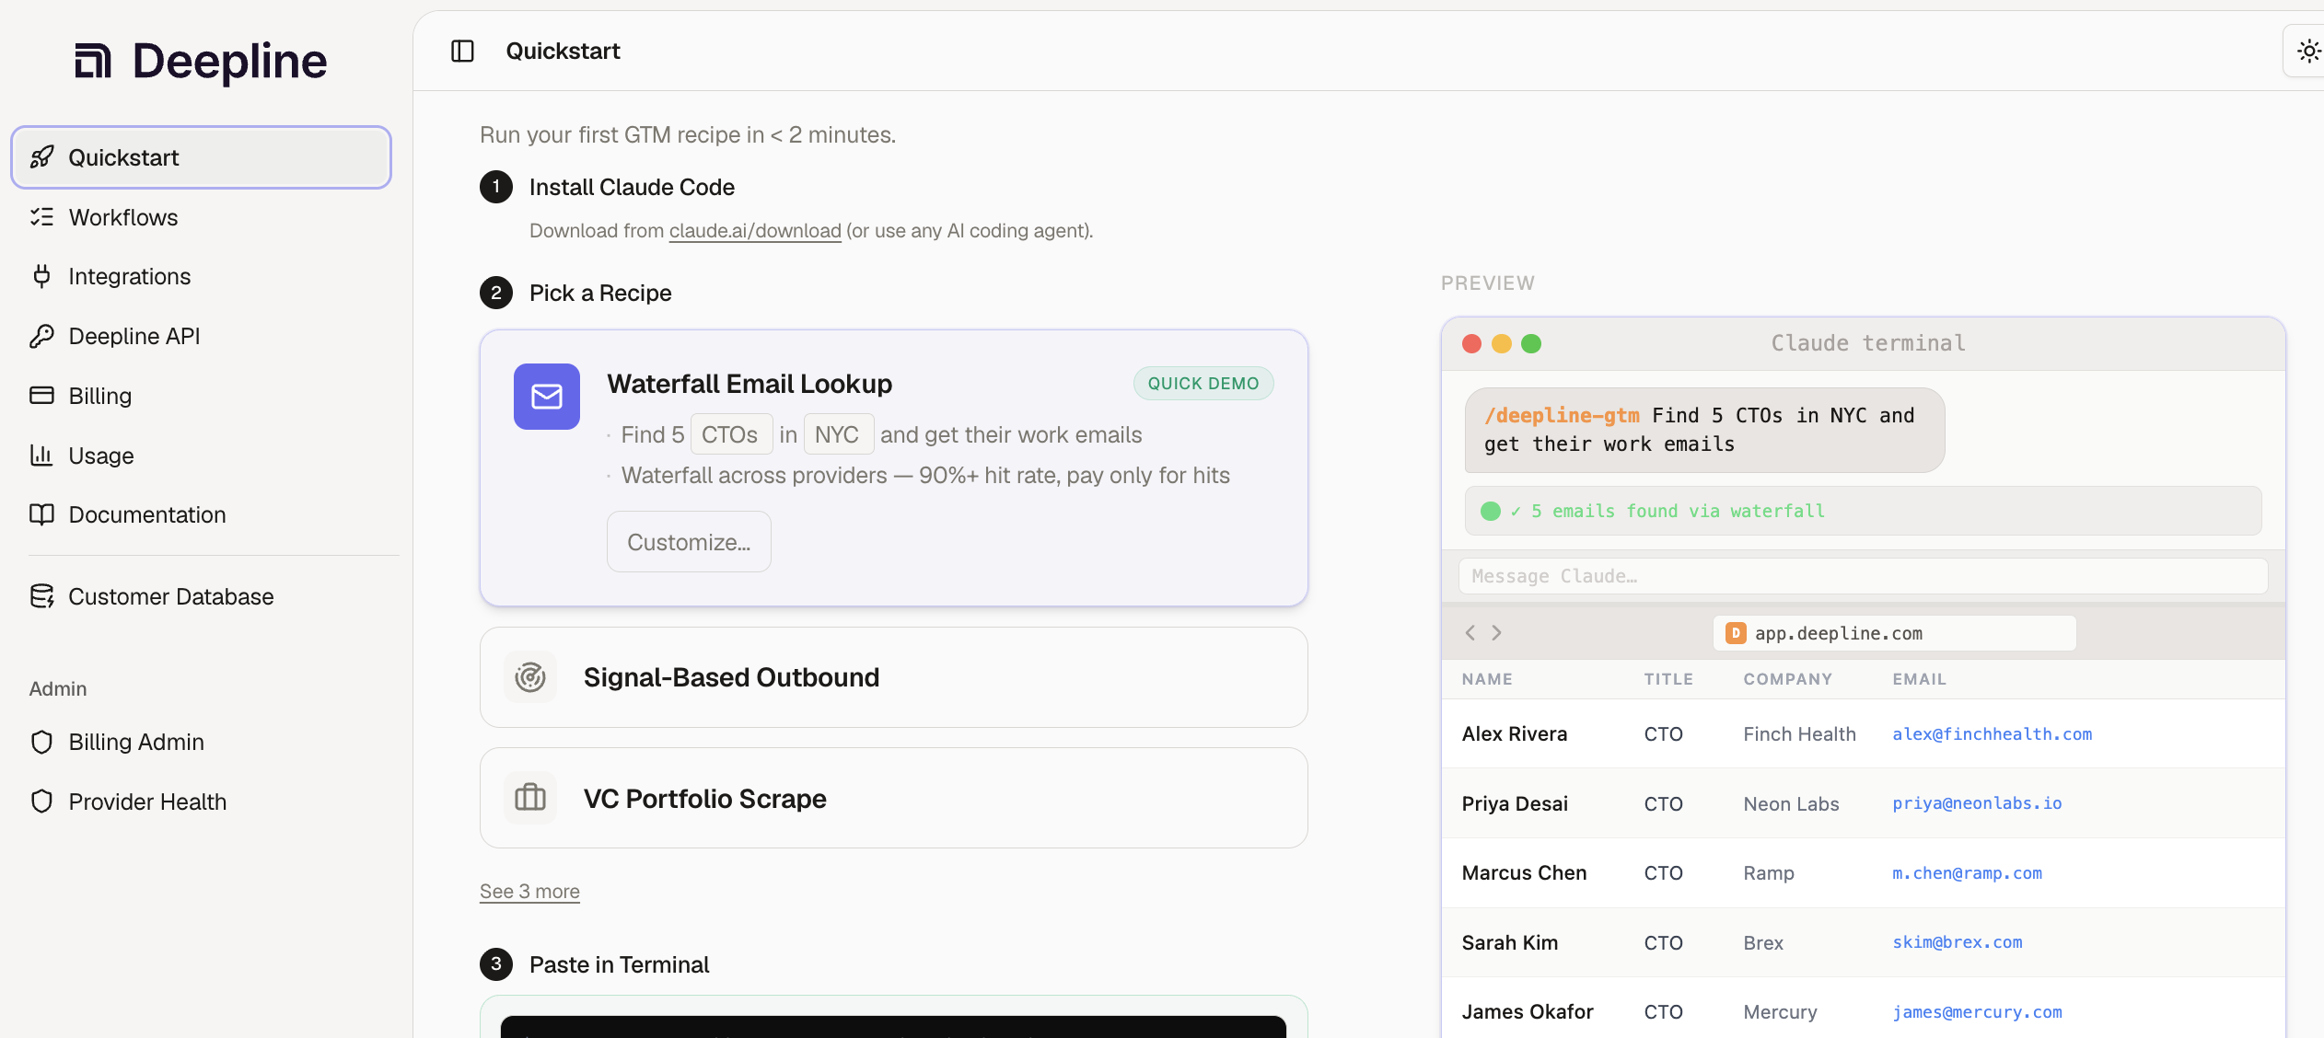2324x1038 pixels.
Task: Click james@mercury.com email
Action: 1977,1012
